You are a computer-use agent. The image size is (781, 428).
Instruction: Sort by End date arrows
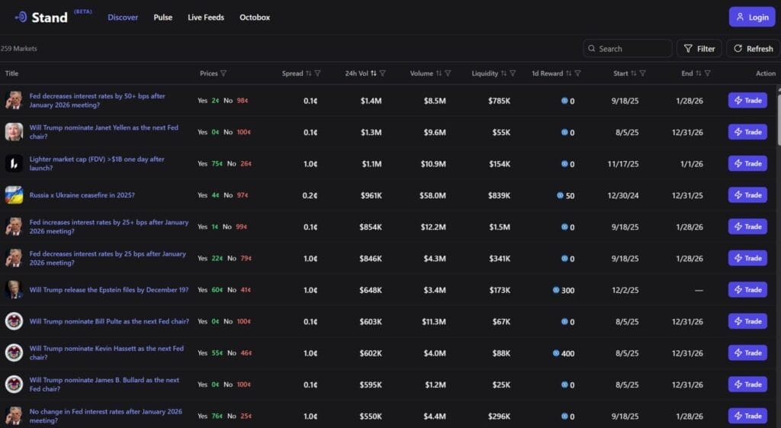pos(699,73)
